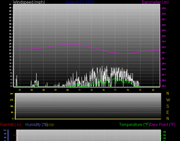Click the W compass direction label
Viewport: 180px width, 141px height.
pyautogui.click(x=168, y=100)
